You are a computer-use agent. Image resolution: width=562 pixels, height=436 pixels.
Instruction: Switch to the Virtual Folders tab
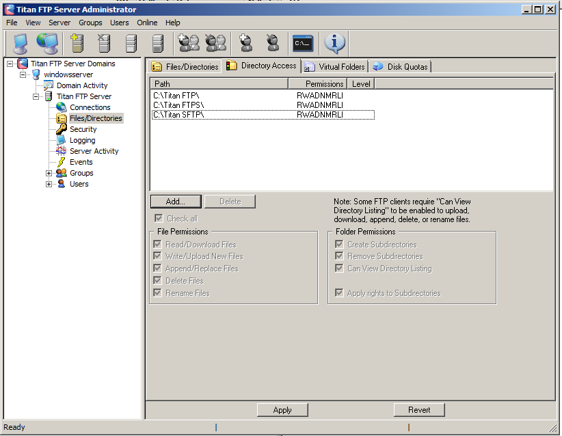(335, 67)
